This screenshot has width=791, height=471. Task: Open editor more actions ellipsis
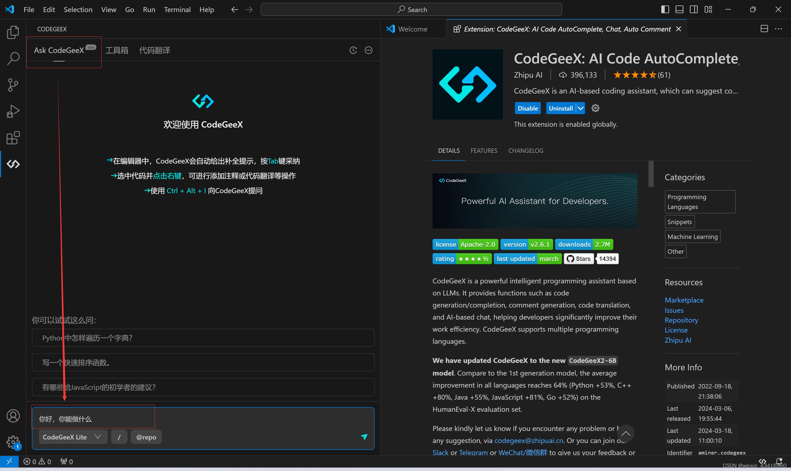[778, 29]
